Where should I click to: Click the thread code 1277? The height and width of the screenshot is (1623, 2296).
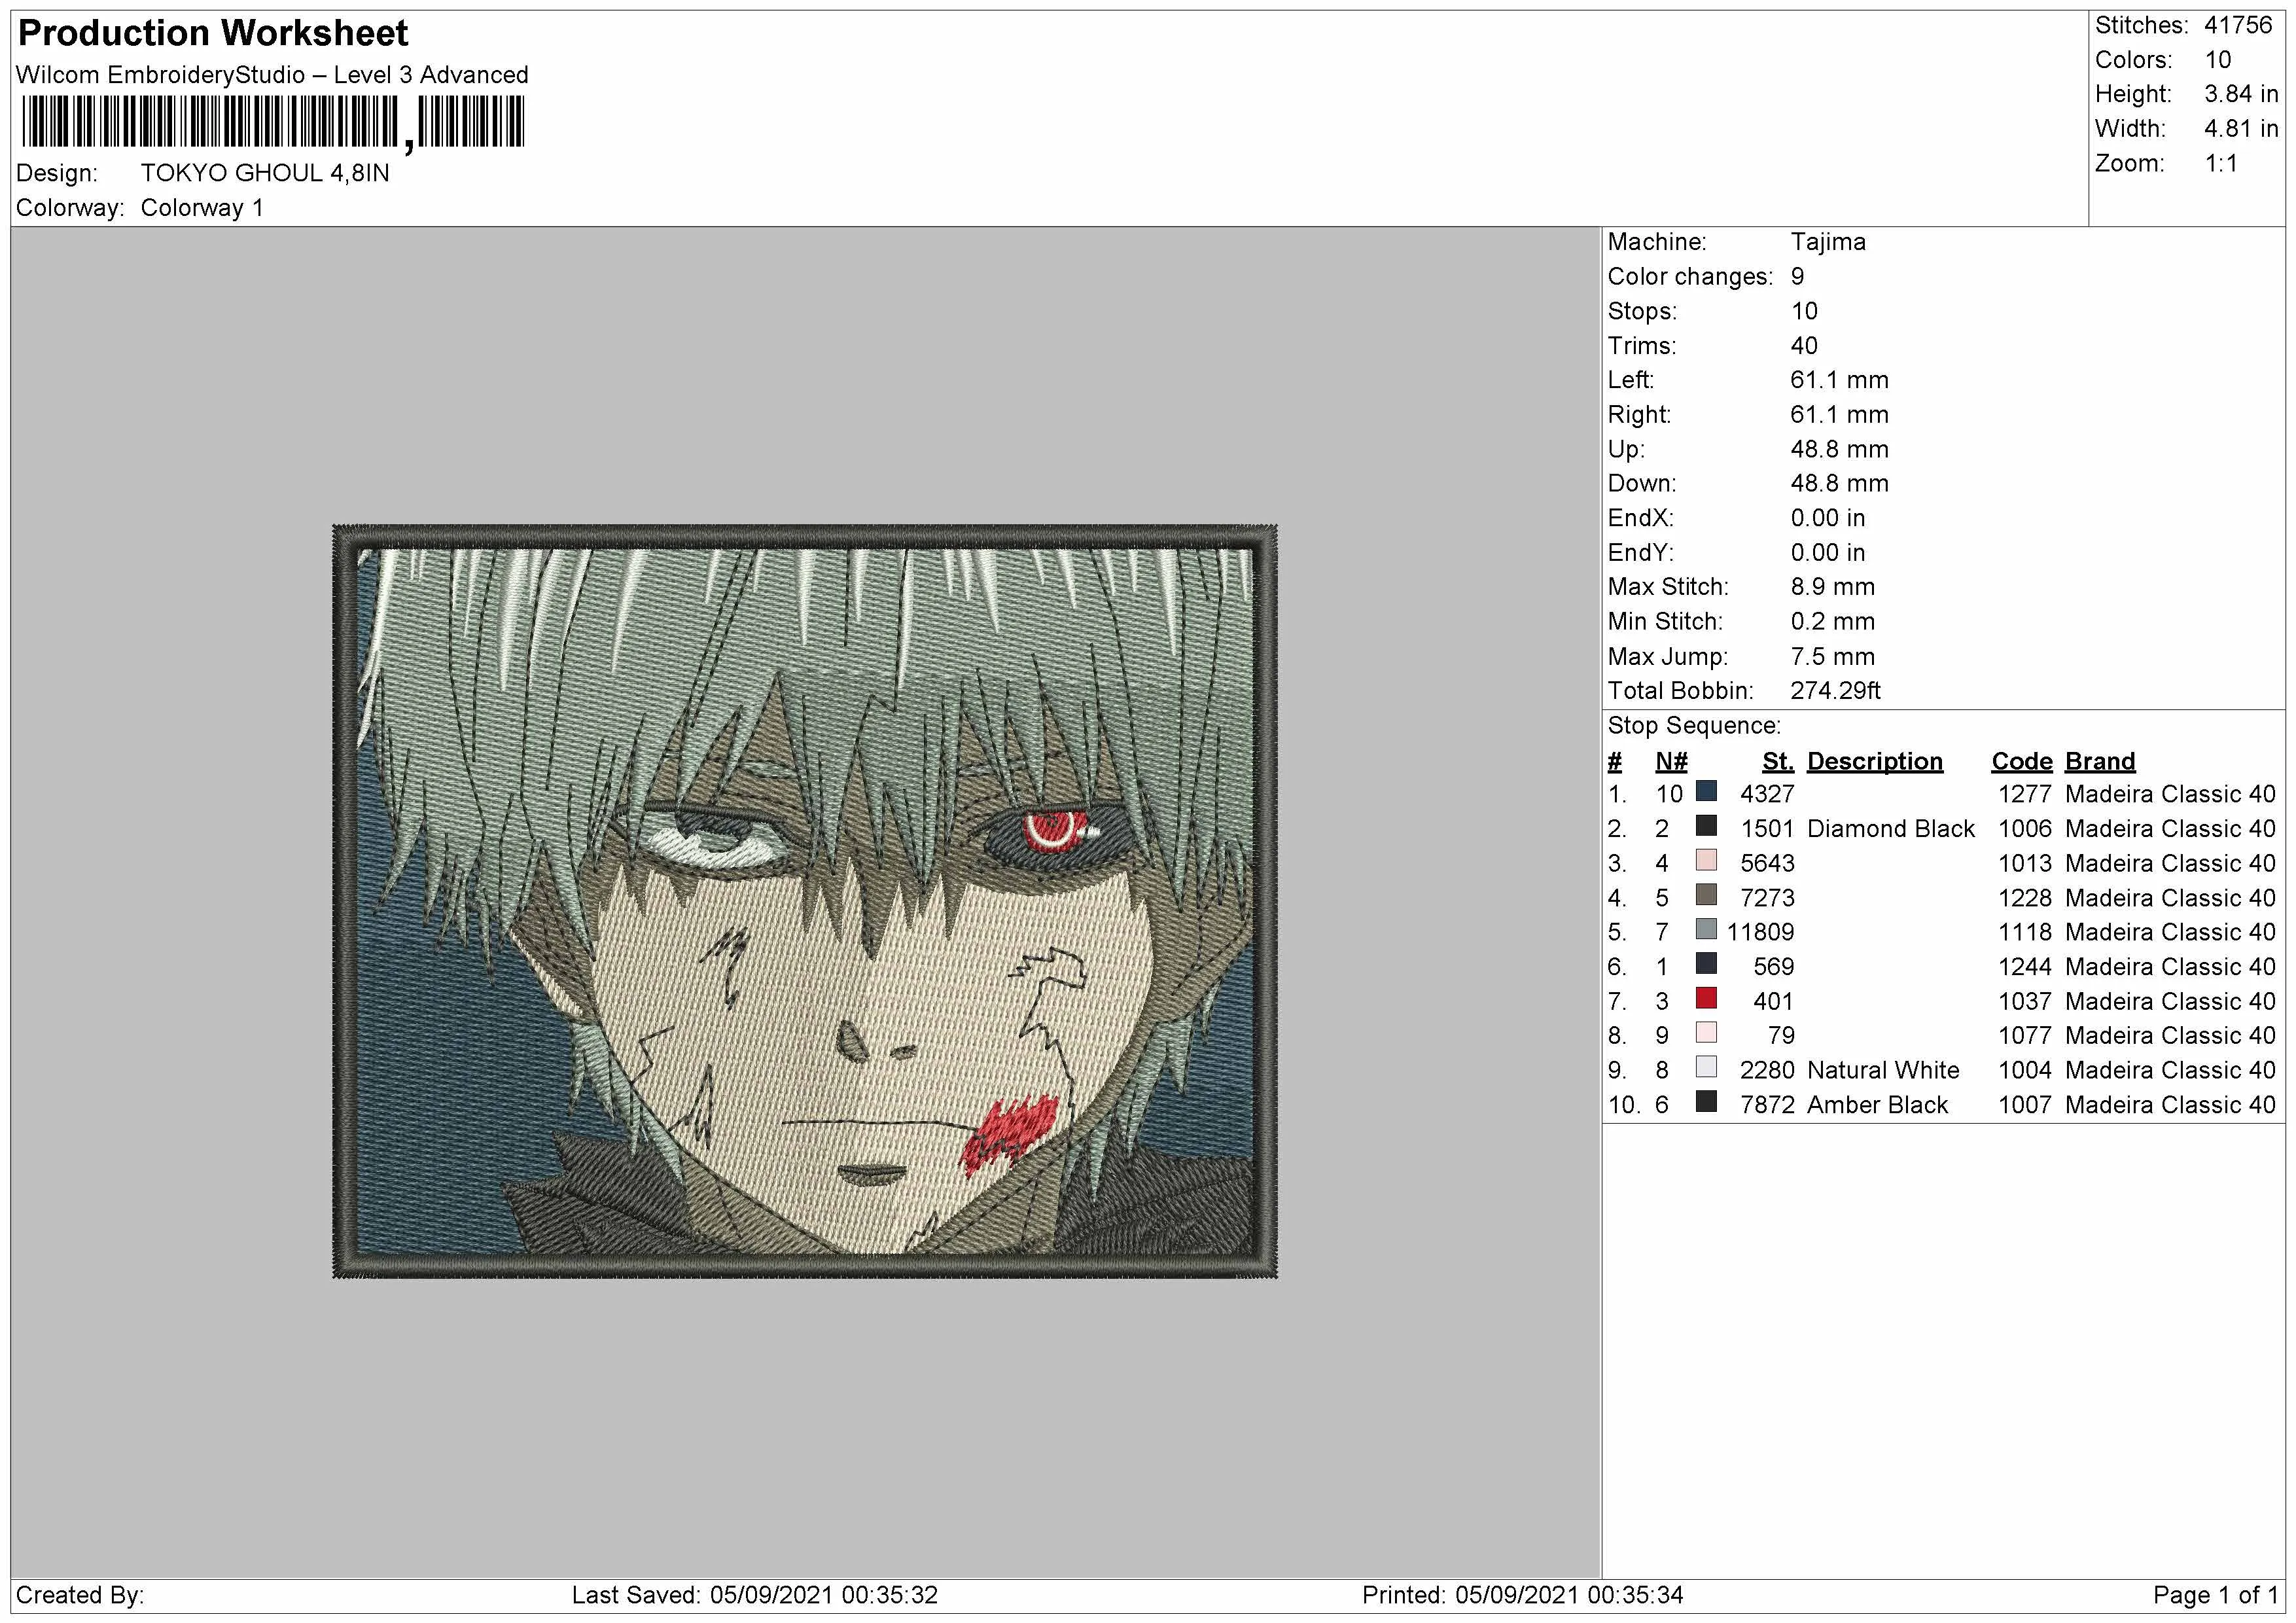point(2024,794)
